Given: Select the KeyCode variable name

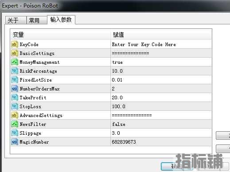Looking at the screenshot, I should pyautogui.click(x=29, y=44).
